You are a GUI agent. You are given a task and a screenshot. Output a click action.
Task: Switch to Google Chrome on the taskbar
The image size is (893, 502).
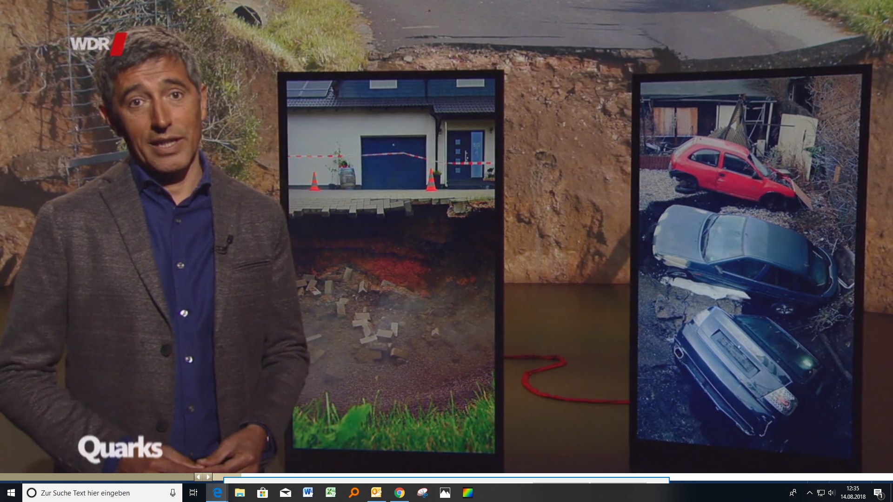pos(399,493)
